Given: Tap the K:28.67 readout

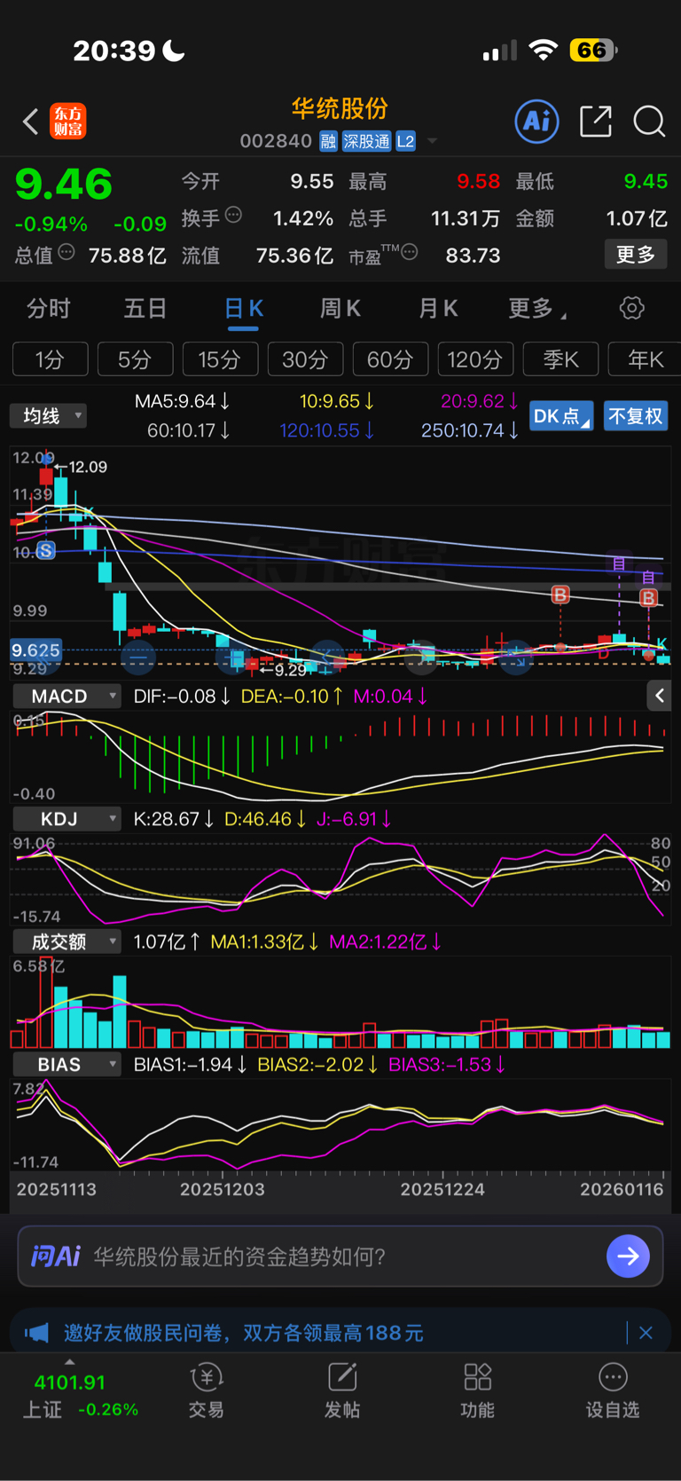Looking at the screenshot, I should [x=174, y=818].
